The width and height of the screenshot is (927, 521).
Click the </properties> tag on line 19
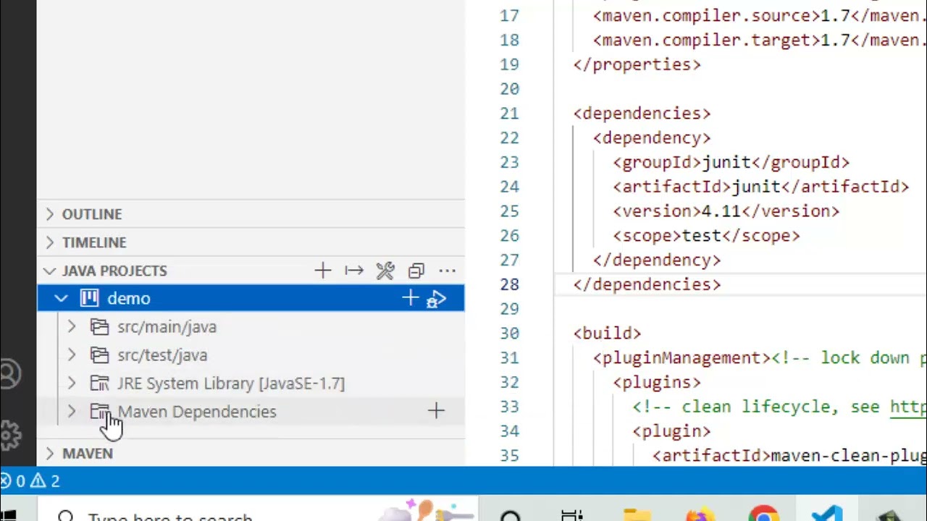pyautogui.click(x=637, y=64)
